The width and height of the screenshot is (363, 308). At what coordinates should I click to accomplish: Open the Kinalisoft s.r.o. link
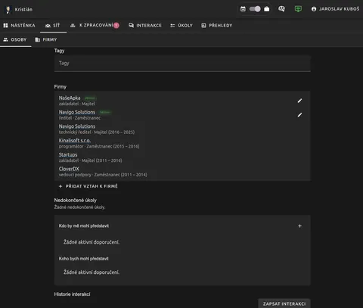click(75, 141)
